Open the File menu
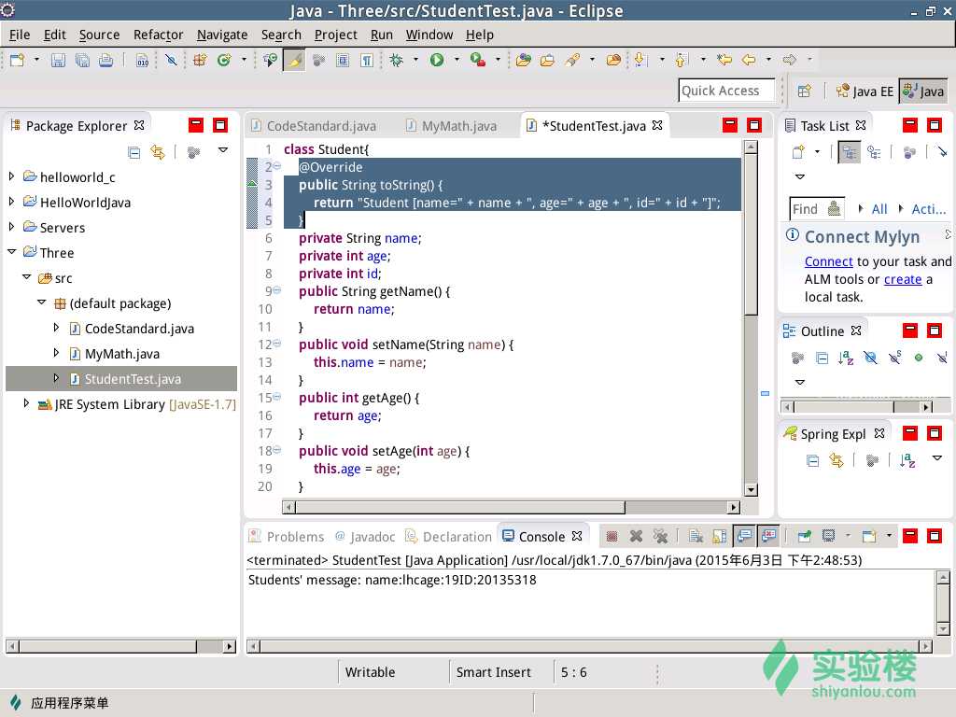 pos(20,35)
